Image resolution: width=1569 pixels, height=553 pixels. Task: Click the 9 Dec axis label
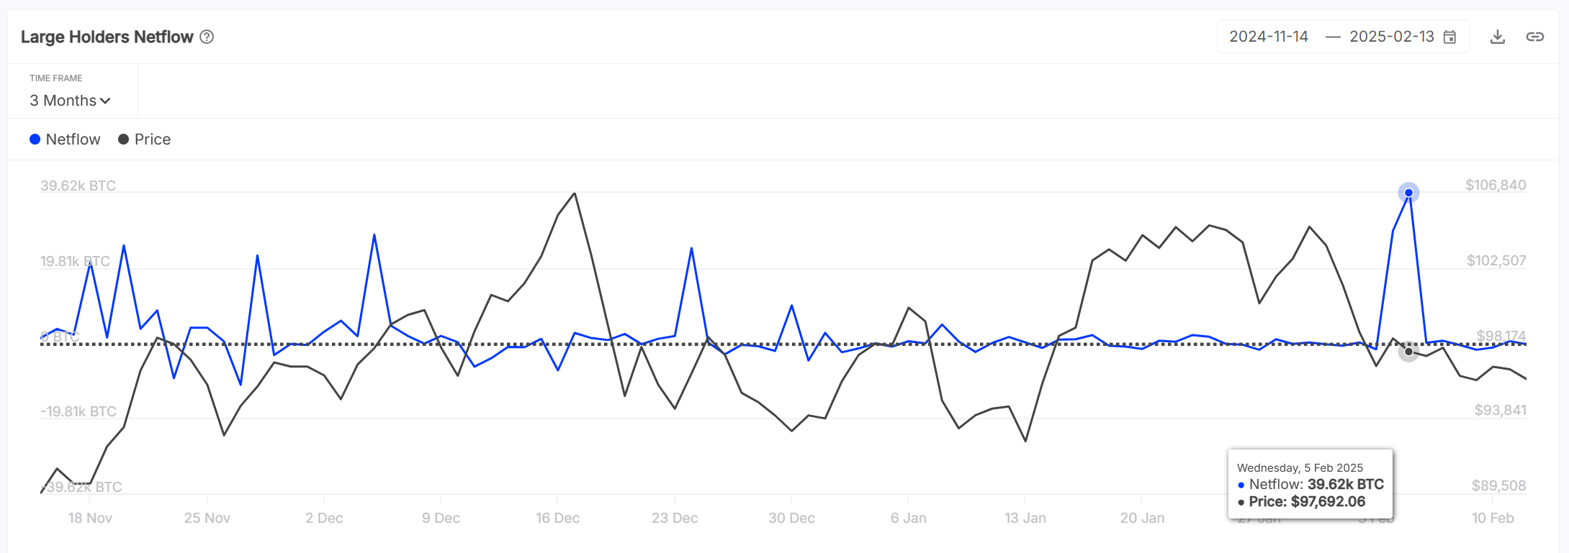click(441, 518)
